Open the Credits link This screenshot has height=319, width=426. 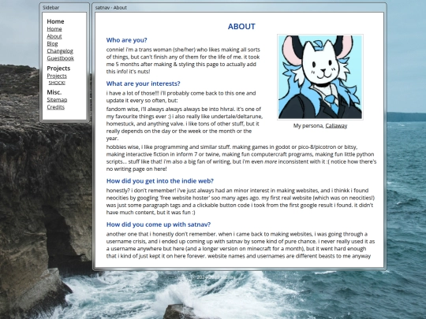click(x=56, y=107)
